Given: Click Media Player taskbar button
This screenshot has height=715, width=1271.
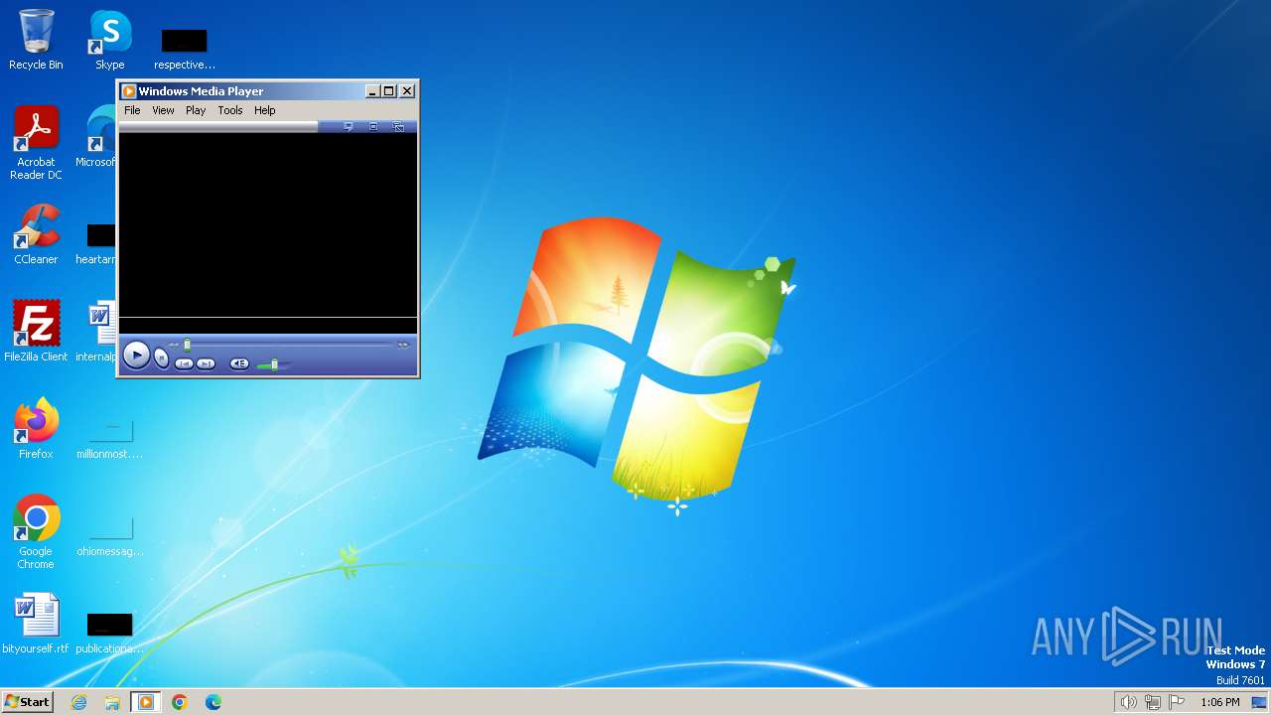Looking at the screenshot, I should (x=146, y=702).
